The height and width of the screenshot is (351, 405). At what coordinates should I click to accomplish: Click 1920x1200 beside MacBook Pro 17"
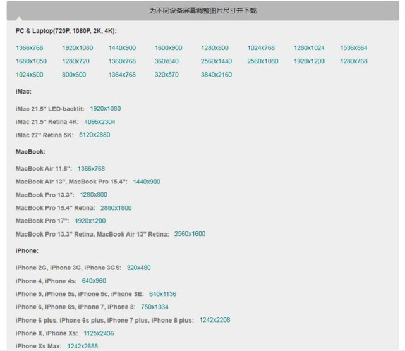tap(90, 221)
